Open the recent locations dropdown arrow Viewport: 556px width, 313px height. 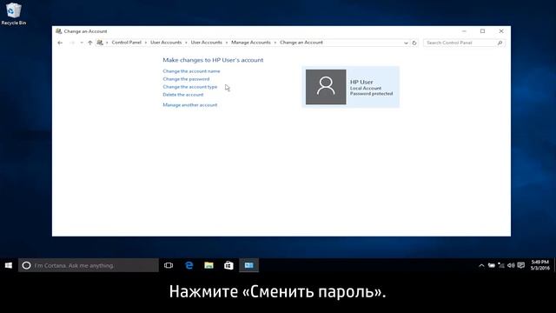click(82, 43)
